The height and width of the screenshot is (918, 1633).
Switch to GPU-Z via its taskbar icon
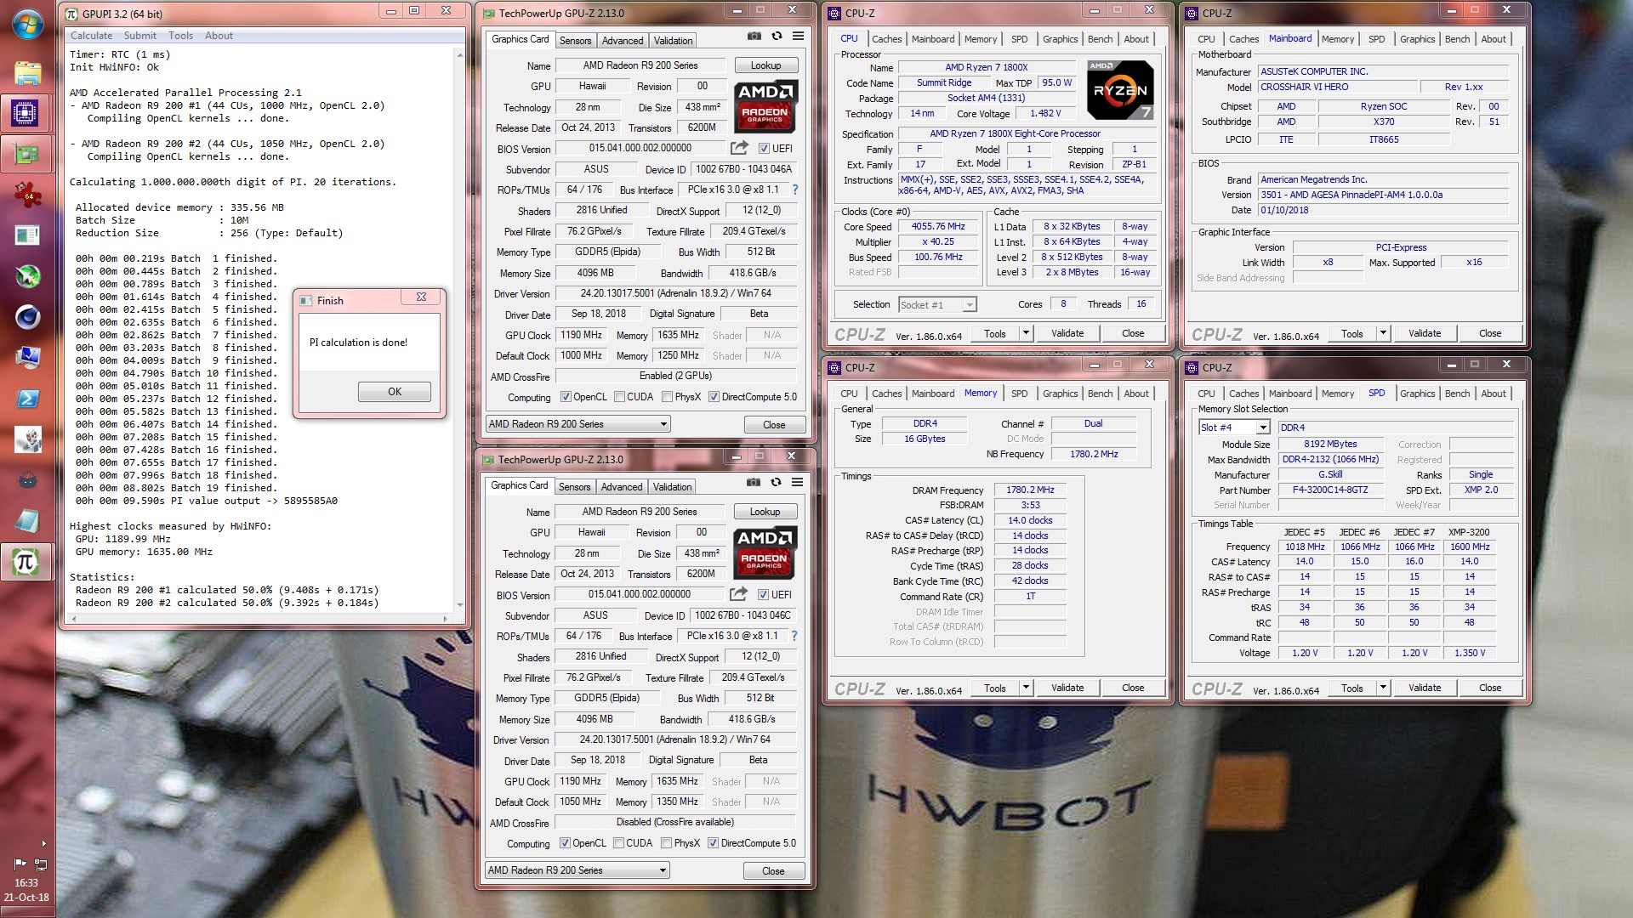[x=27, y=155]
